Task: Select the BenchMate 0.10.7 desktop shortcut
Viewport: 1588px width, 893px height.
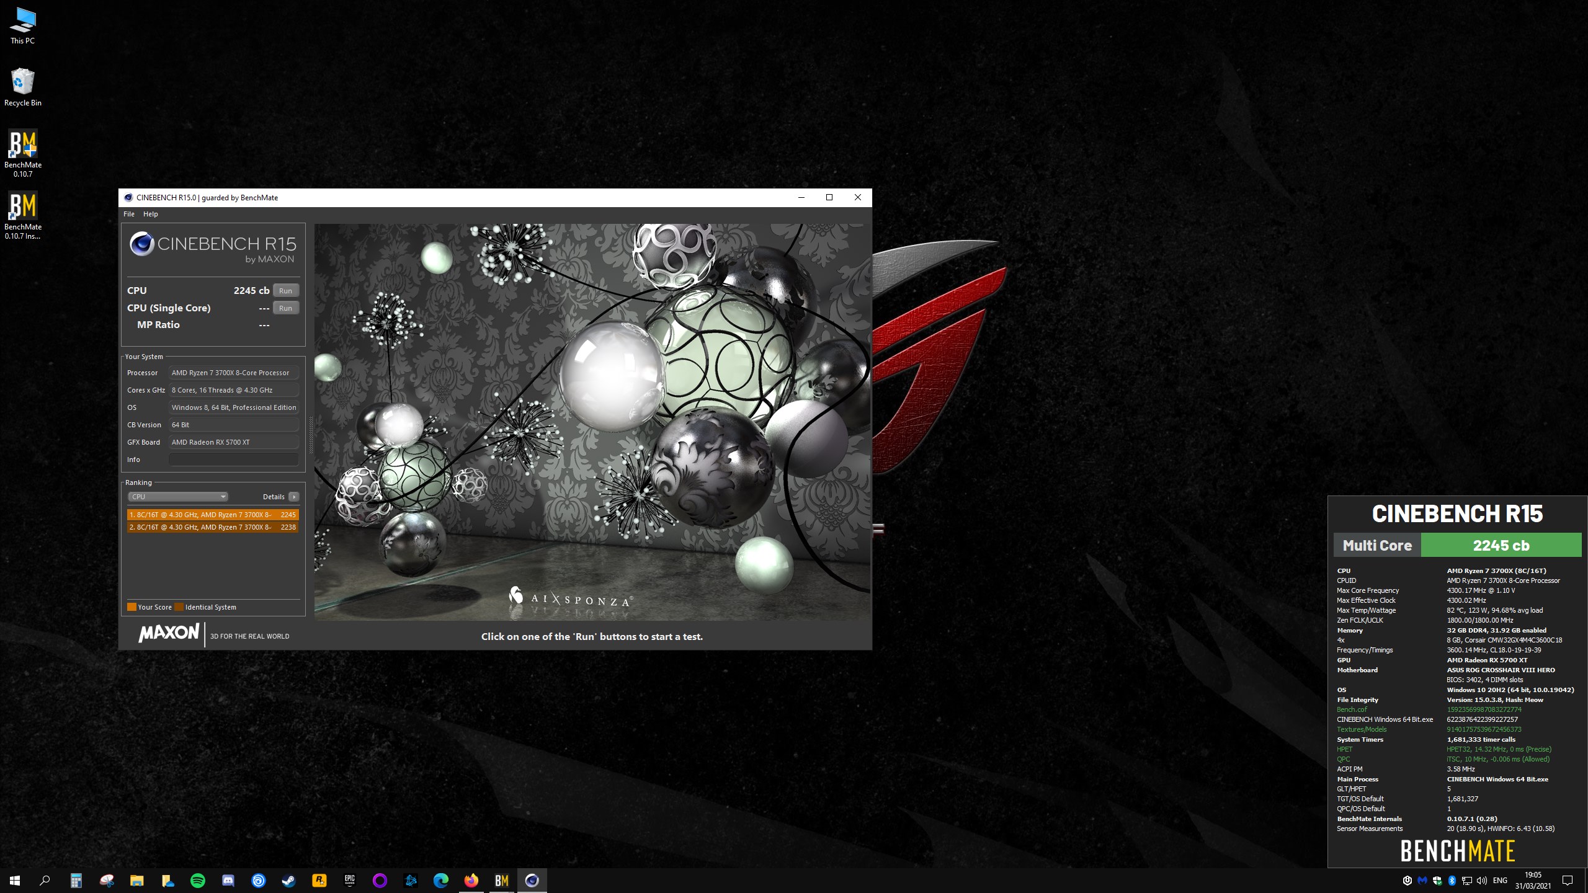Action: tap(23, 153)
